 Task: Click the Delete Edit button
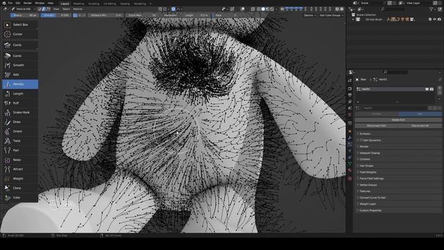coord(398,120)
